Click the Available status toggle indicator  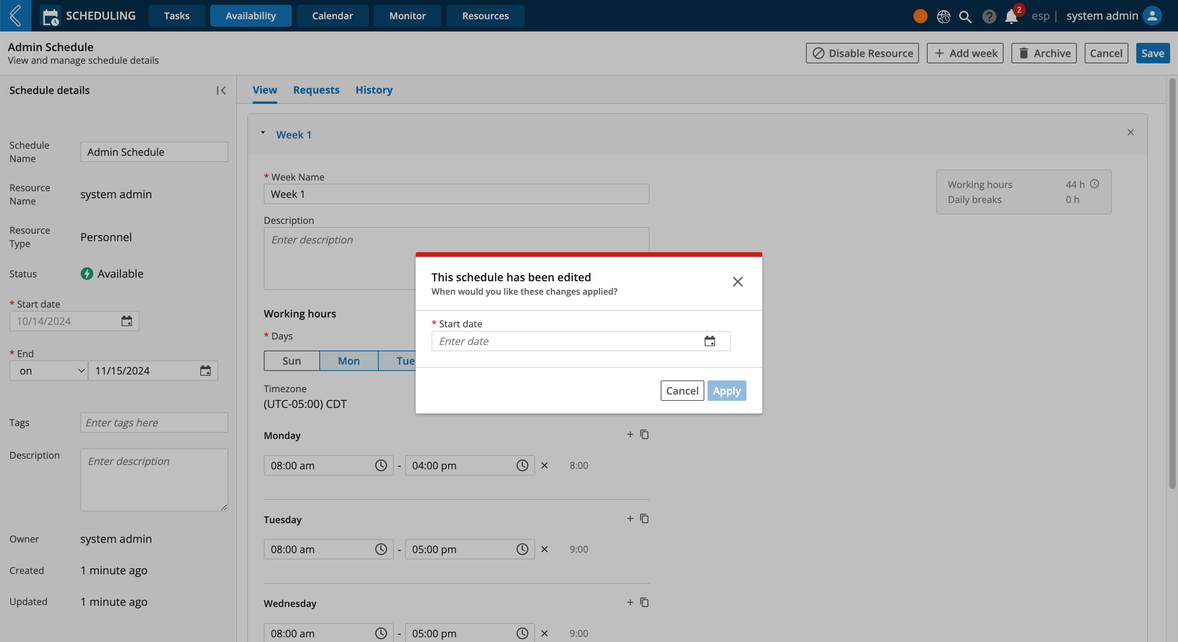86,273
